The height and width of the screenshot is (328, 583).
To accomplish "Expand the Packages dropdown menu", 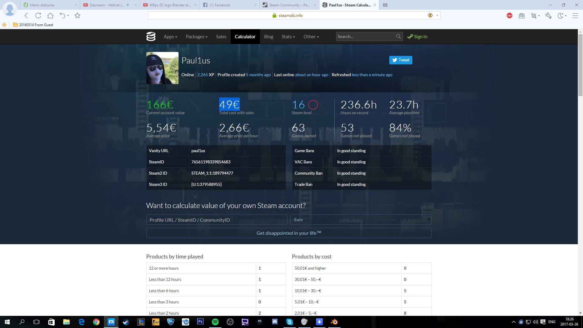I will point(196,36).
